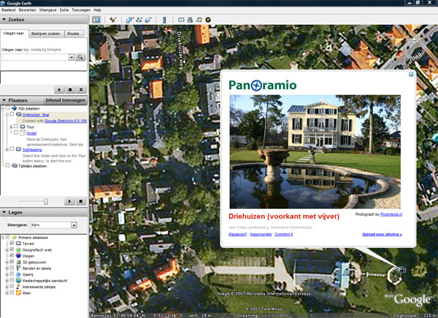
Task: Click the Sightseeing folder icon
Action: pyautogui.click(x=19, y=149)
